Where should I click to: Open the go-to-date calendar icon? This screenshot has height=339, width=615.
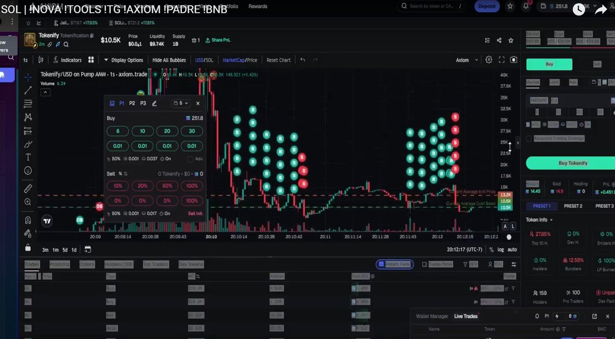(x=88, y=250)
